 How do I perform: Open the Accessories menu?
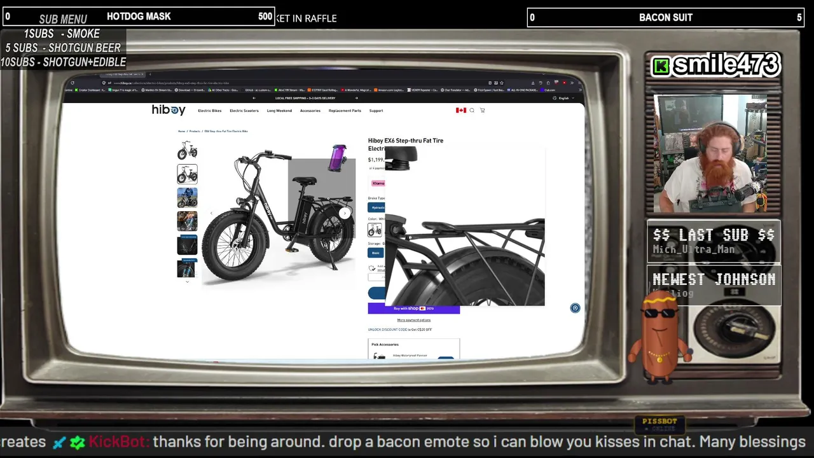click(x=310, y=111)
